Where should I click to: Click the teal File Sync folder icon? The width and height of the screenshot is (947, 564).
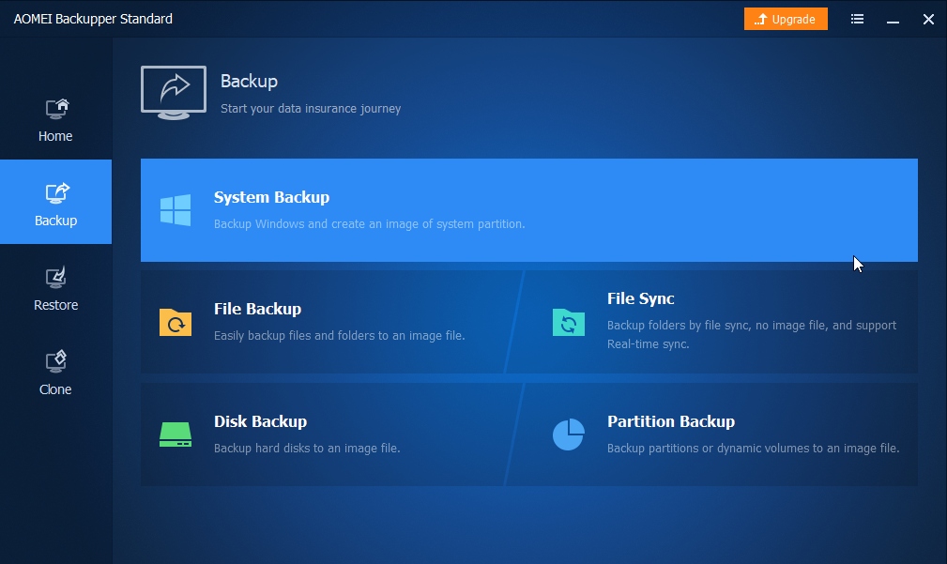569,322
